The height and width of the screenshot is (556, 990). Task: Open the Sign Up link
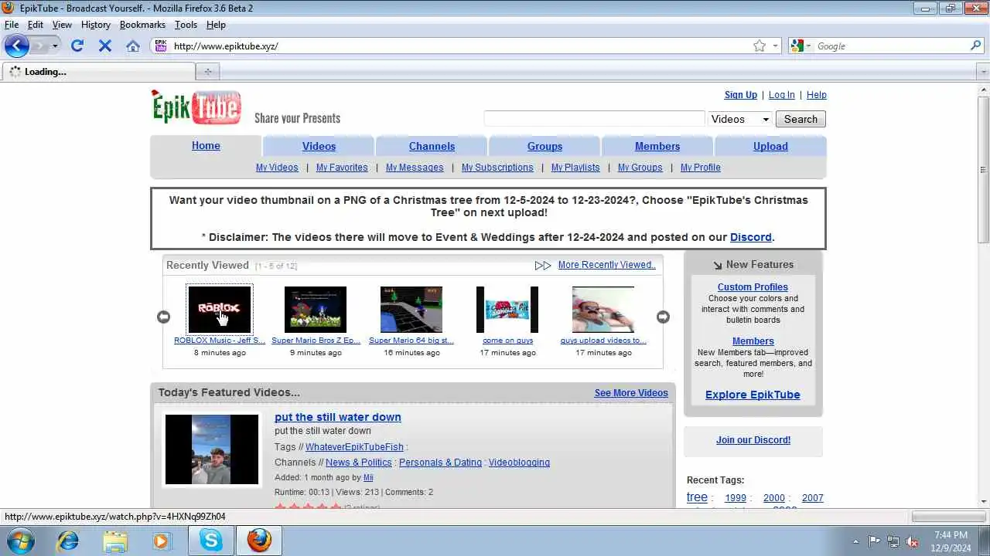[740, 95]
